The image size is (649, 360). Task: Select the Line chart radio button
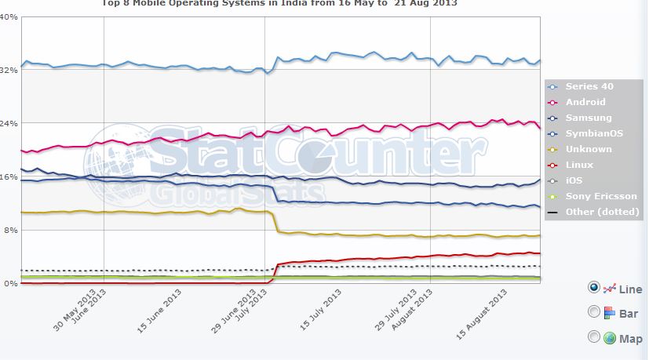point(594,288)
